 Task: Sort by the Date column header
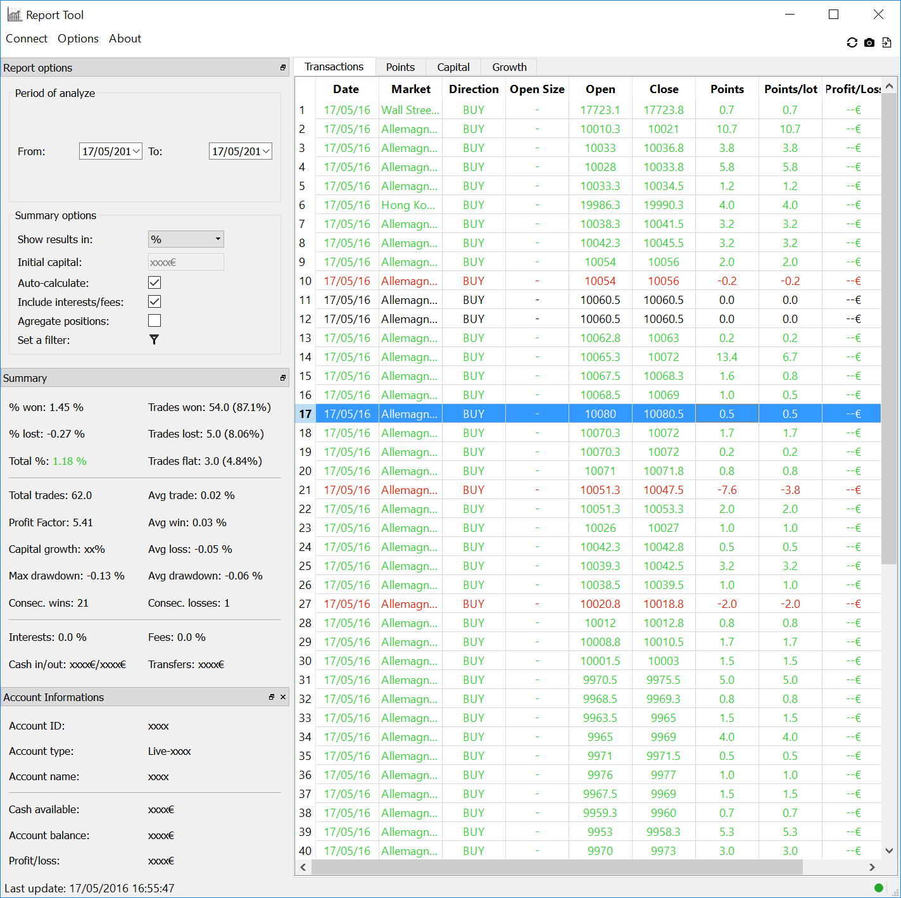(x=346, y=89)
